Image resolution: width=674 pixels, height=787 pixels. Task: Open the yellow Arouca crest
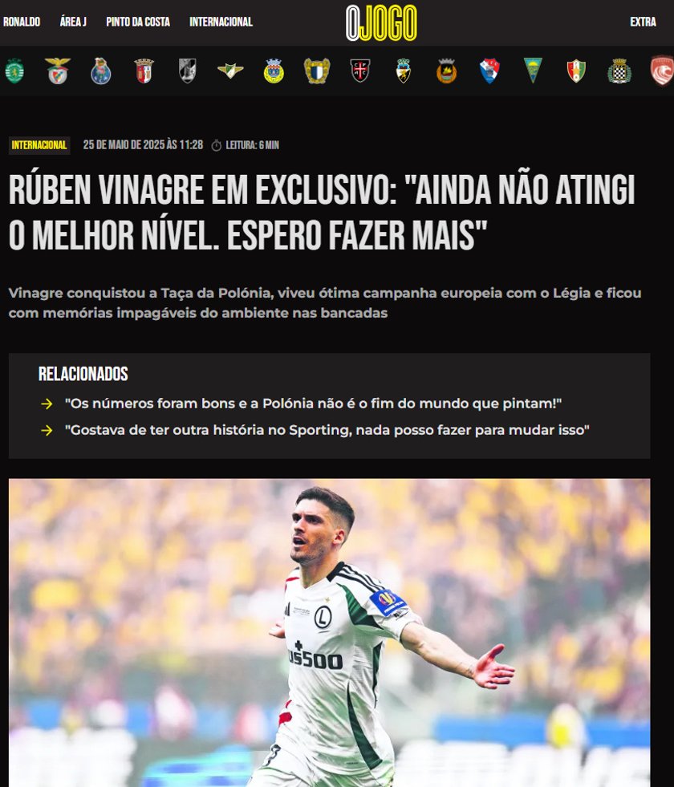pyautogui.click(x=274, y=71)
